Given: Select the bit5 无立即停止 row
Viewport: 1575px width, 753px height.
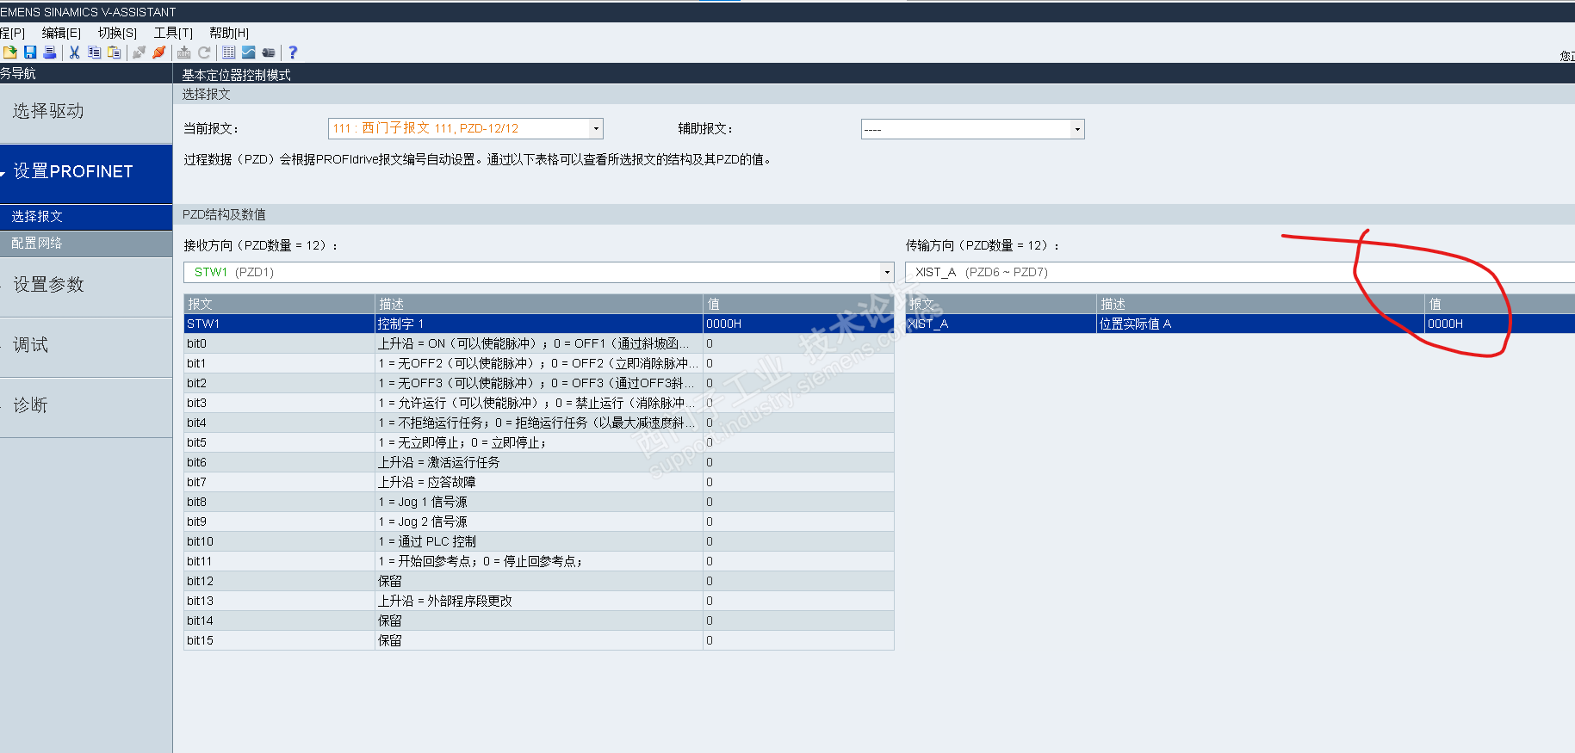Looking at the screenshot, I should (539, 442).
